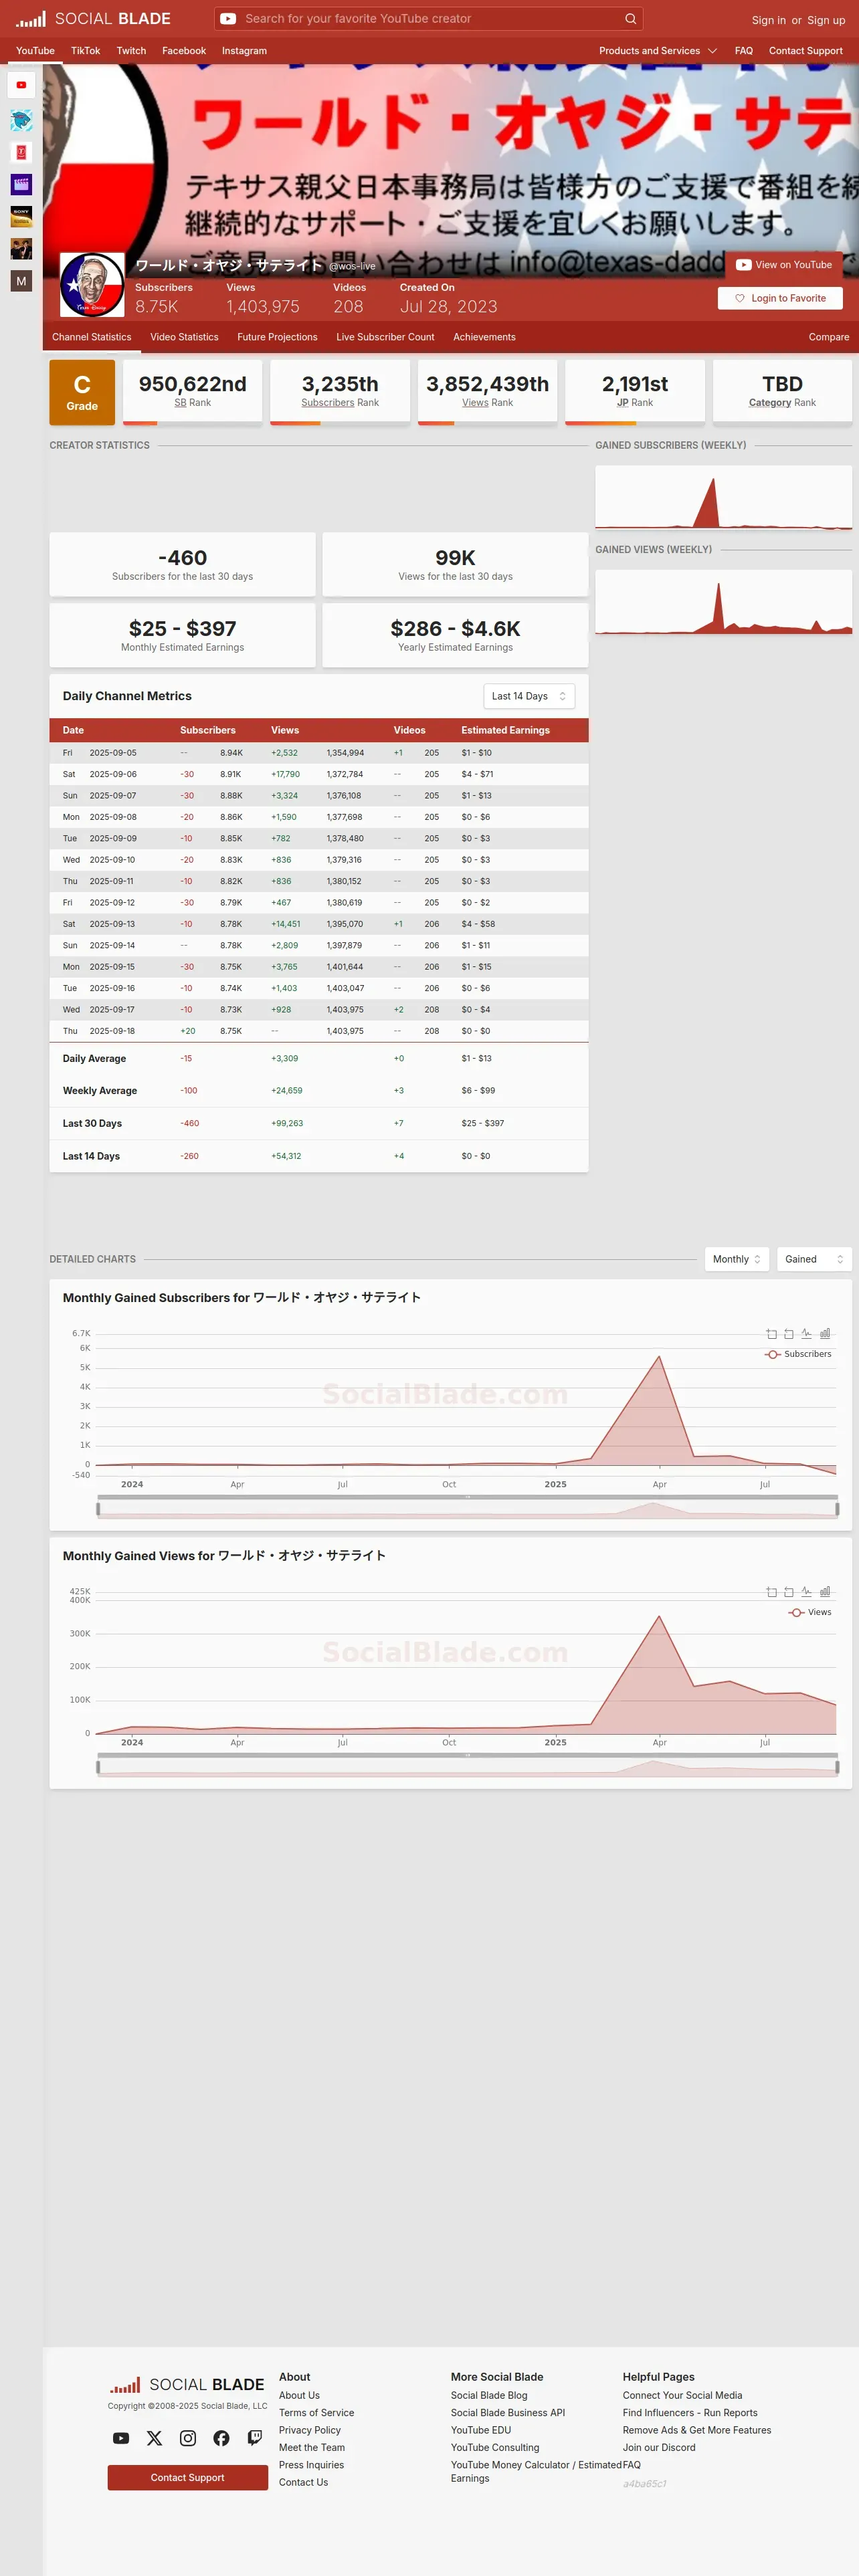Switch to the TikTok platform tab
Viewport: 859px width, 2576px height.
click(85, 51)
